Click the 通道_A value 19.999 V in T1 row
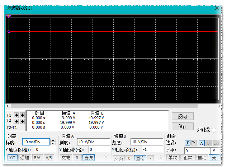Viewport: 227px width, 167px height. (x=68, y=118)
